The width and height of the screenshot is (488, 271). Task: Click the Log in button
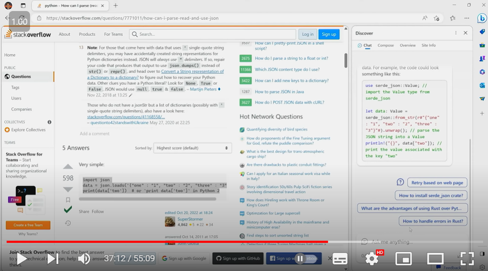(308, 34)
